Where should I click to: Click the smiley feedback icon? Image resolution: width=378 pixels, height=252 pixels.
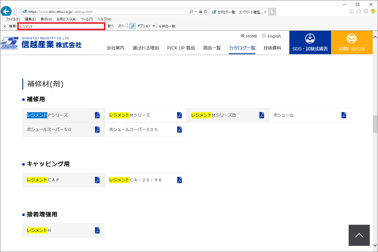click(373, 11)
